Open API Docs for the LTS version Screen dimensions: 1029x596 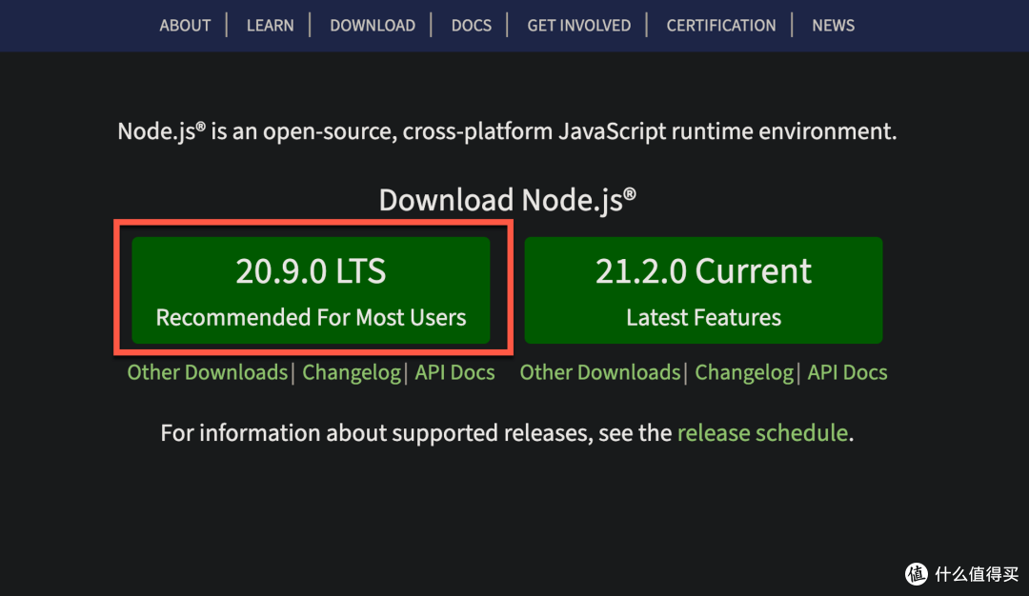(x=454, y=372)
